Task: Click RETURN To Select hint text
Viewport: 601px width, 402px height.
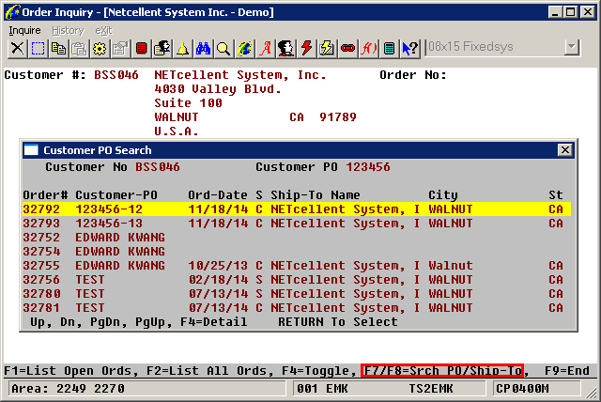Action: [x=338, y=322]
